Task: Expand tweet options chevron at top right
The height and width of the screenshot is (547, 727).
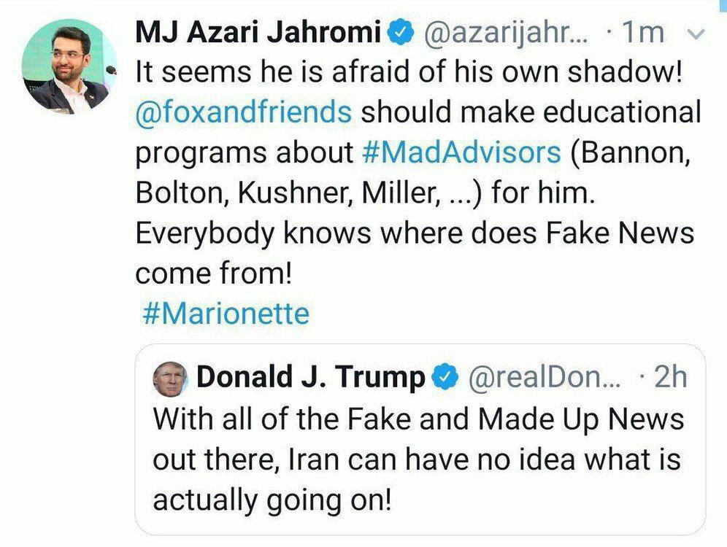Action: (x=695, y=34)
